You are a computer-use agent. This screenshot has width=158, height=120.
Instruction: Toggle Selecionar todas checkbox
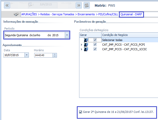click(x=95, y=40)
